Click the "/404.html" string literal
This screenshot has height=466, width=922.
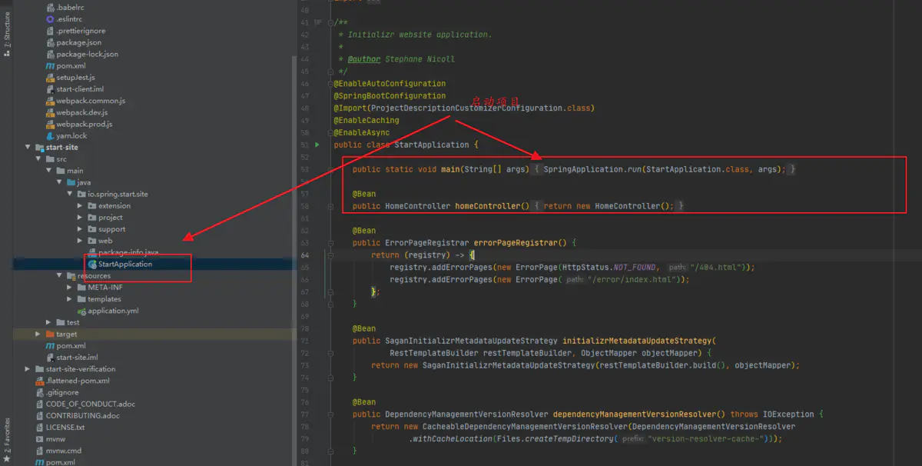718,268
